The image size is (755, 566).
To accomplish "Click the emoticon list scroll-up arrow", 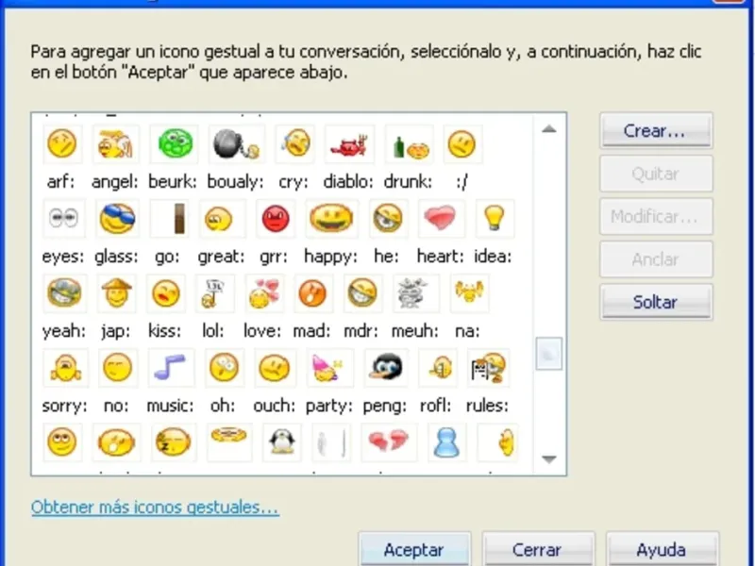I will point(549,129).
